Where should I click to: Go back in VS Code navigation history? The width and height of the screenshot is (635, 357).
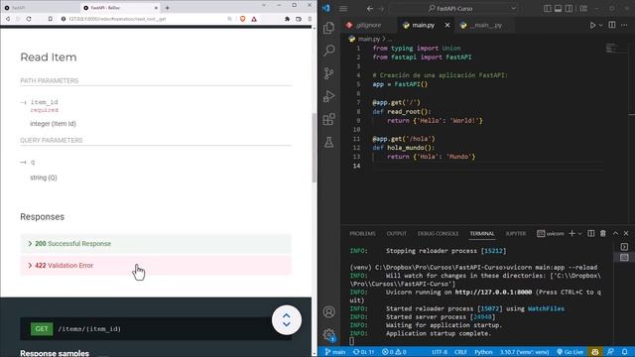pyautogui.click(x=370, y=9)
